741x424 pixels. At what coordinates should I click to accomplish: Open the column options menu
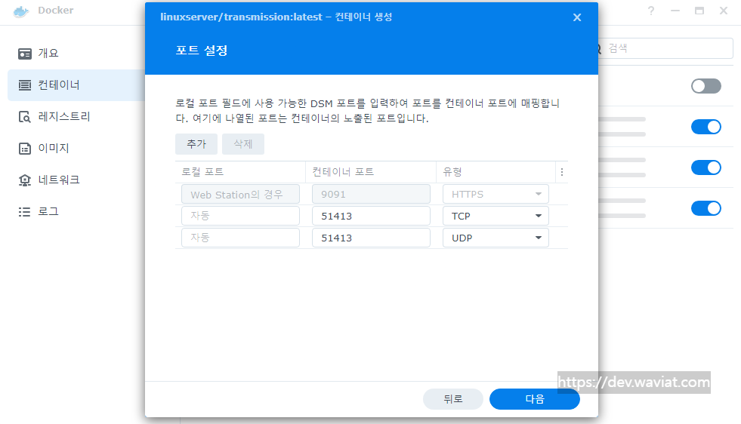point(562,172)
